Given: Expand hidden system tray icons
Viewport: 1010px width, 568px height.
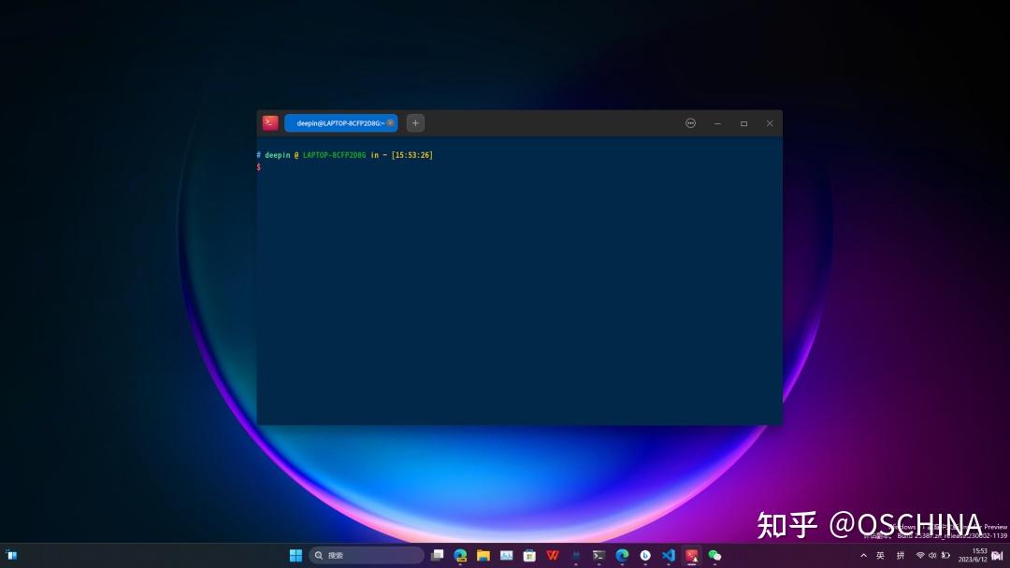Looking at the screenshot, I should [x=863, y=554].
